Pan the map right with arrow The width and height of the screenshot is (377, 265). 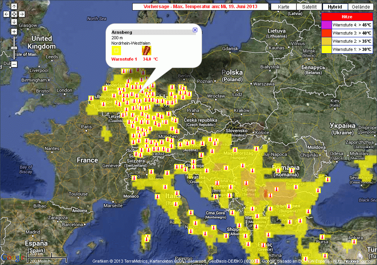point(22,14)
